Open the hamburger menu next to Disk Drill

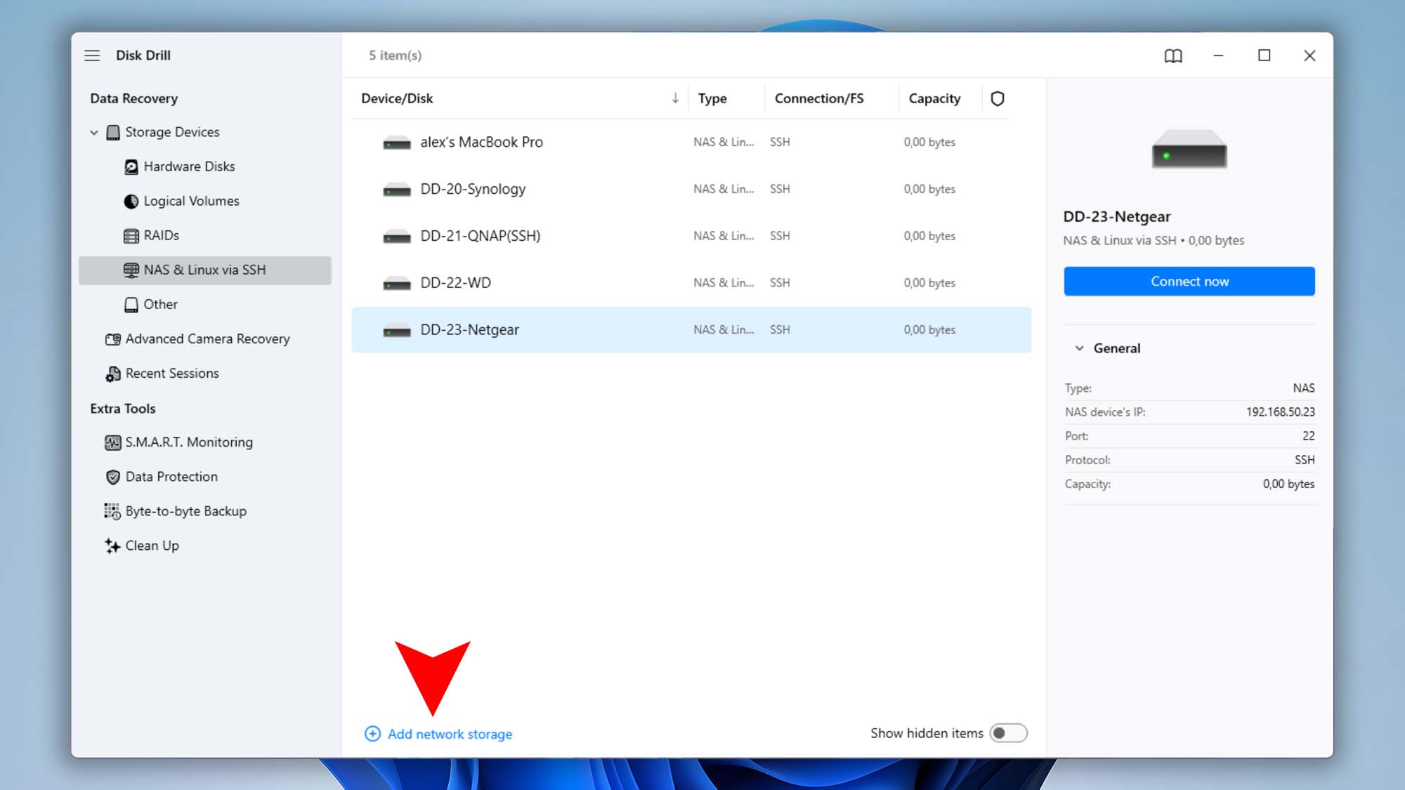tap(92, 55)
